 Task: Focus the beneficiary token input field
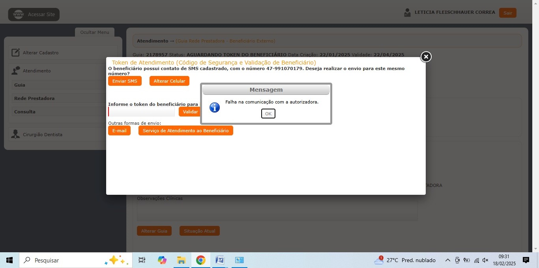point(141,112)
